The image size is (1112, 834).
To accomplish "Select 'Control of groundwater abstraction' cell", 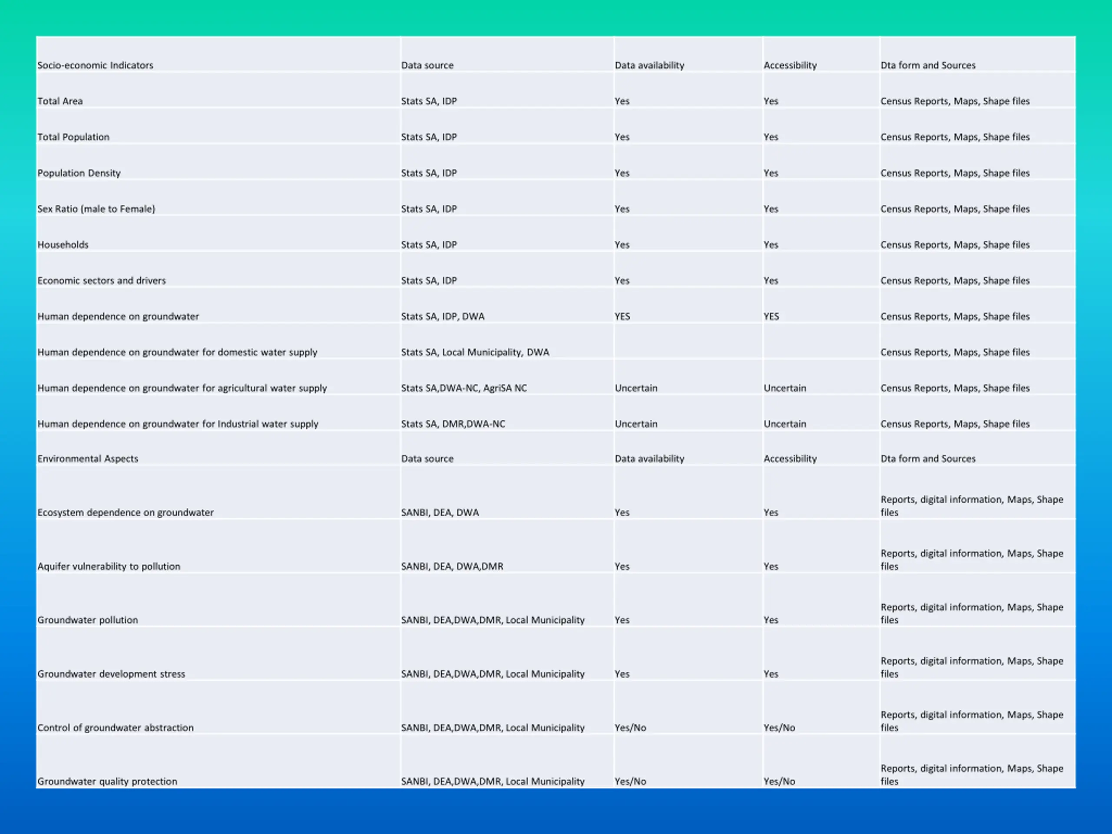I will click(115, 728).
